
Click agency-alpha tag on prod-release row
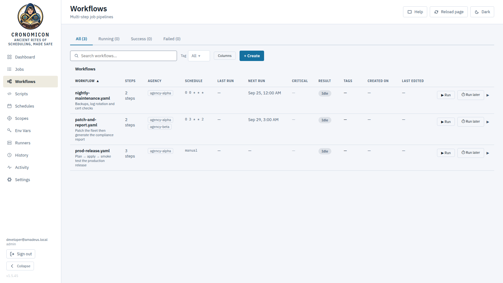click(160, 151)
